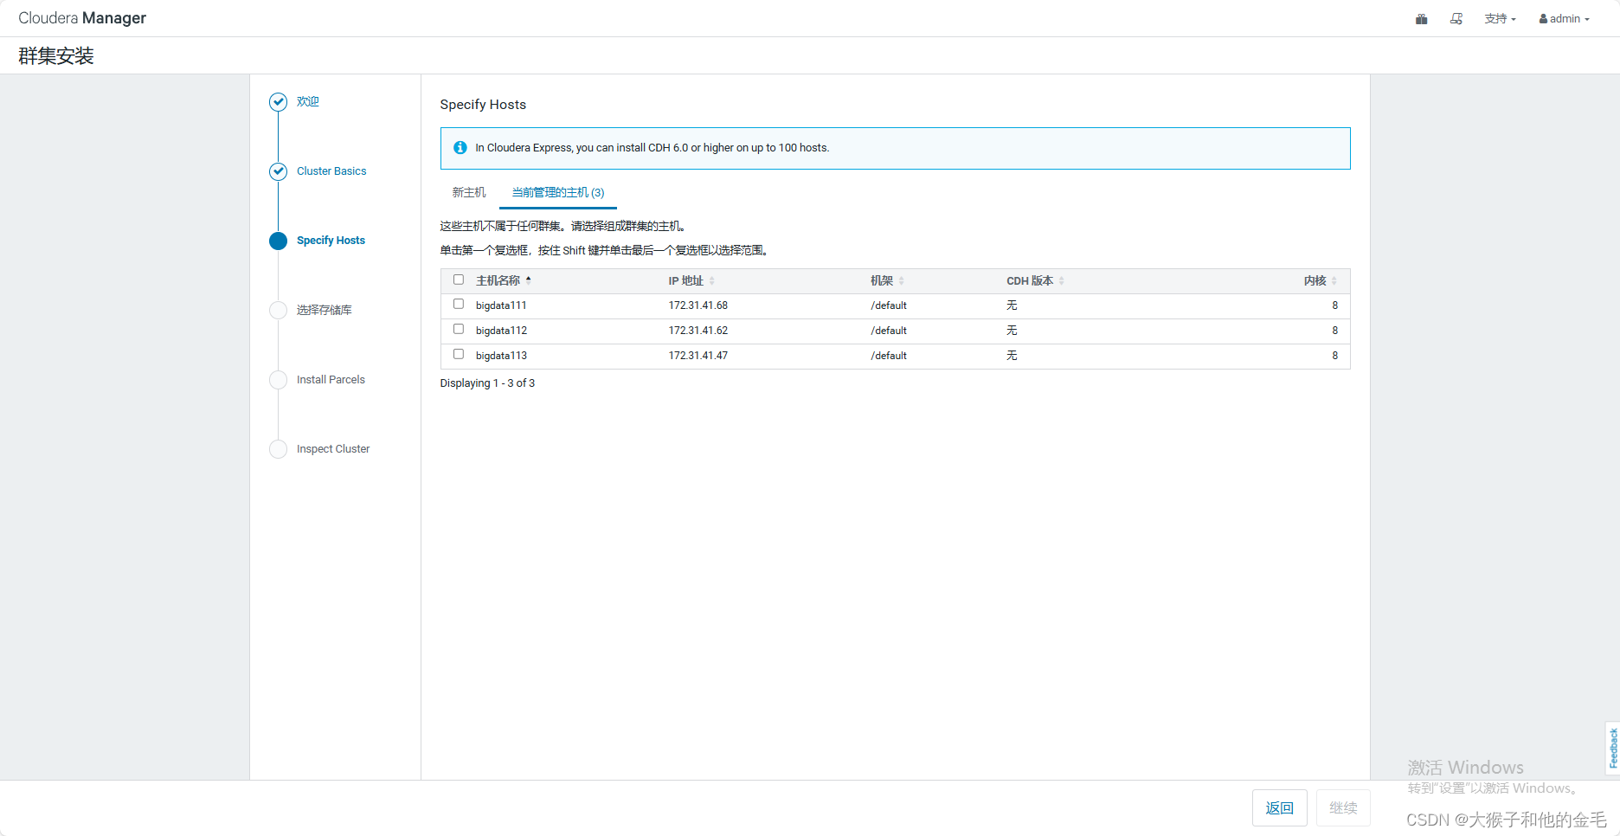Viewport: 1620px width, 836px height.
Task: Sort by IP 地址 using the sort arrow
Action: [x=712, y=280]
